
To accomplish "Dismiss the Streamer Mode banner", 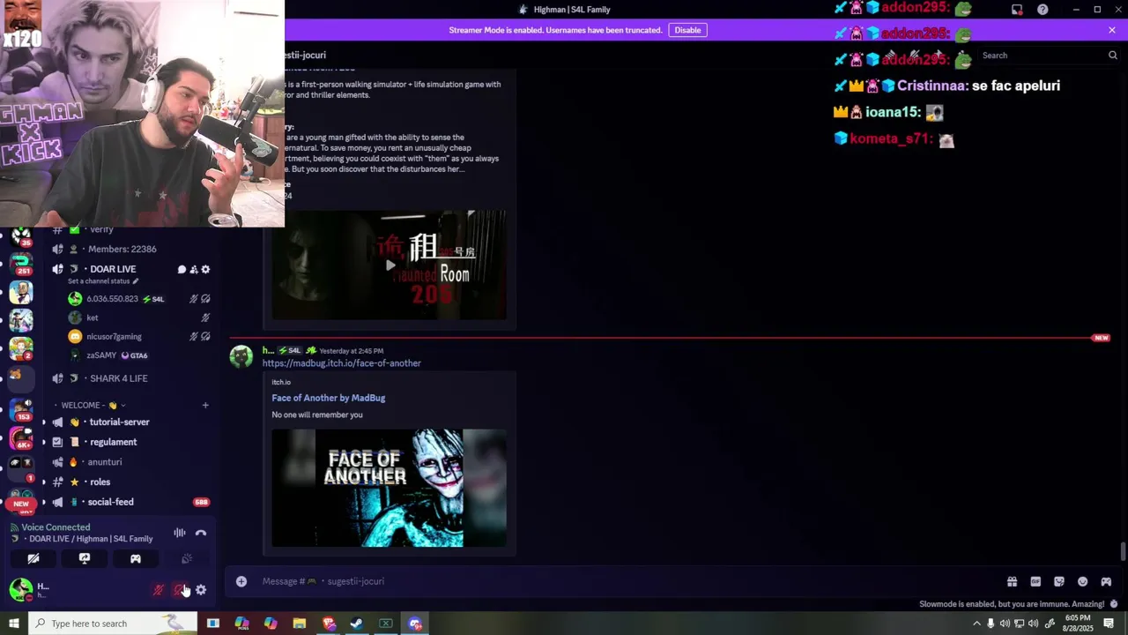I will pos(1112,30).
